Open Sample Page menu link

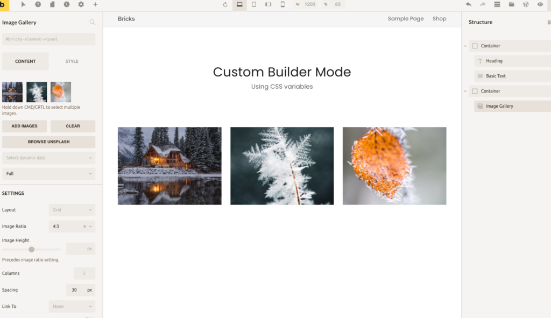point(405,19)
